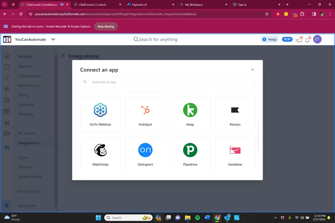Open the announcements megaphone icon

pyautogui.click(x=299, y=40)
